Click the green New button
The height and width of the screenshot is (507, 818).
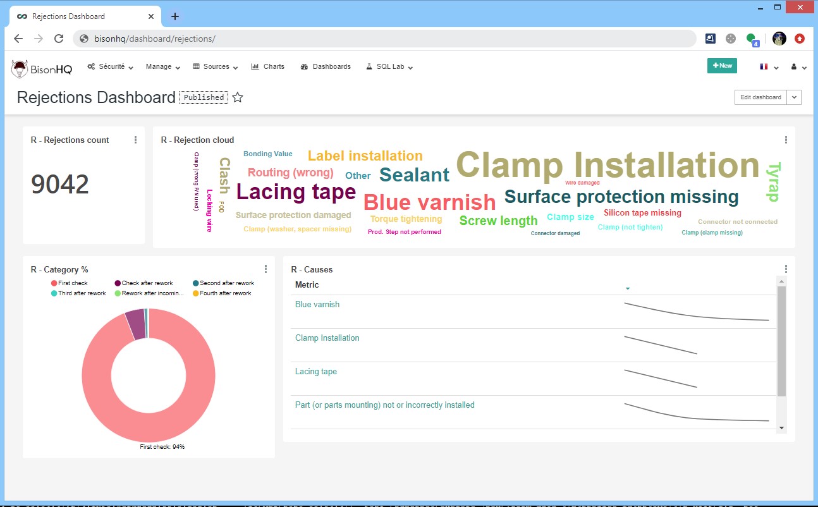(x=722, y=66)
